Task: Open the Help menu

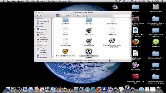Action: [x=70, y=1]
